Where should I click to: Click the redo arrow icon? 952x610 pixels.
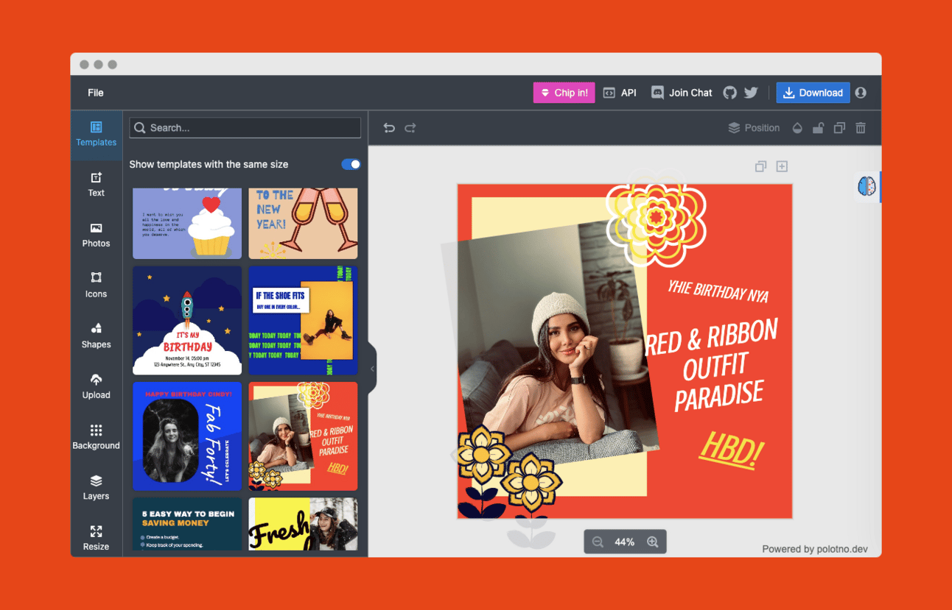click(x=410, y=128)
